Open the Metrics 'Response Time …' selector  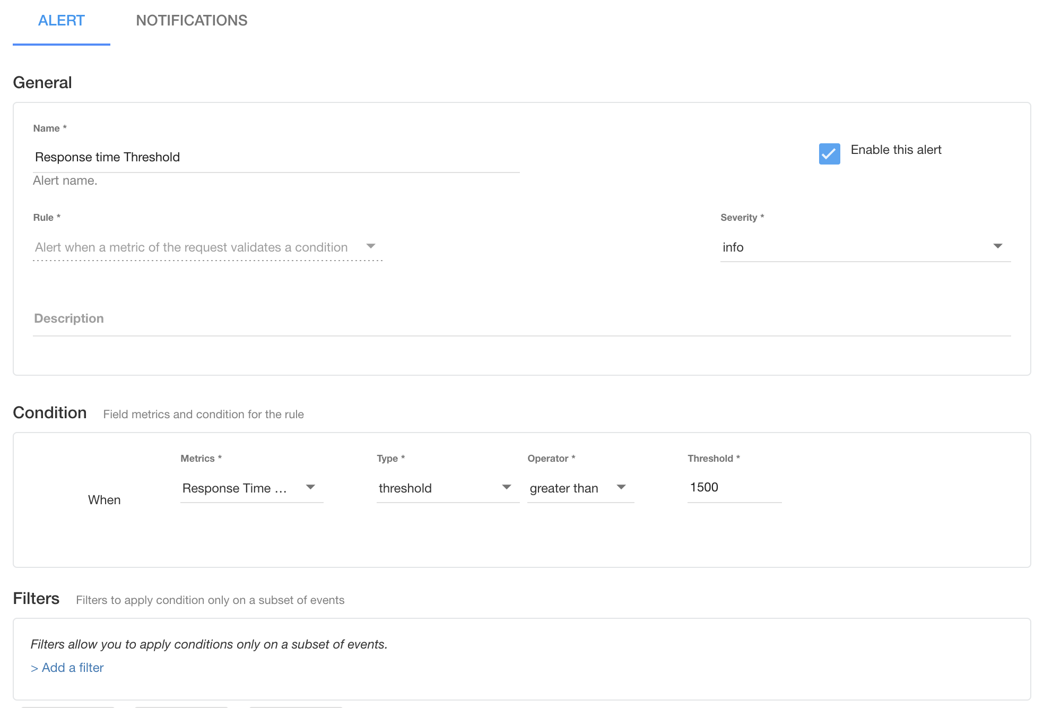(235, 488)
